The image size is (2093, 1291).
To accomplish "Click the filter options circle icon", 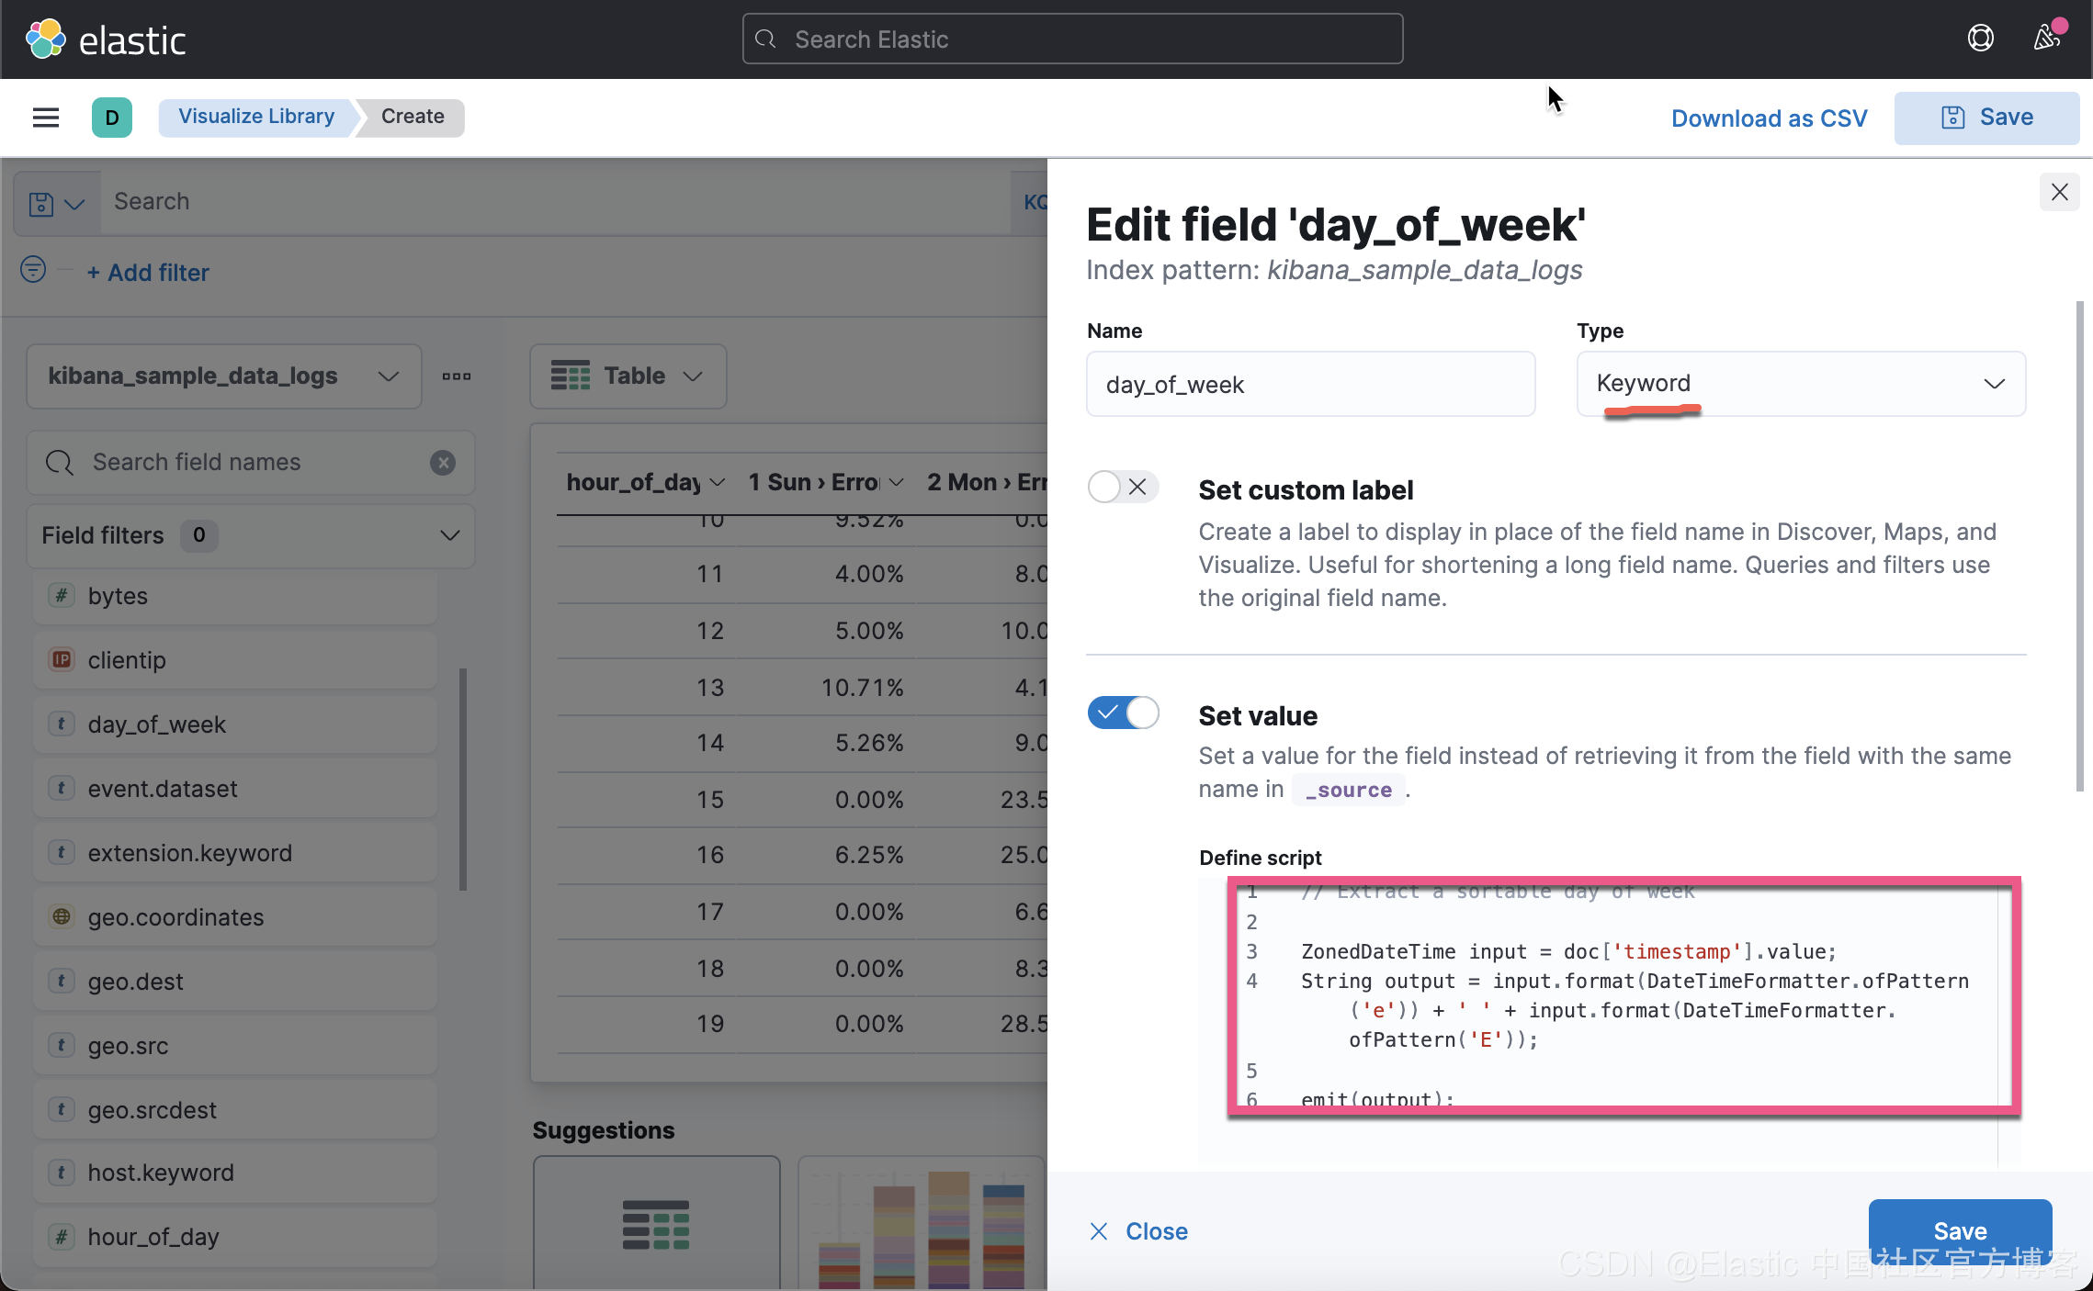I will coord(33,270).
